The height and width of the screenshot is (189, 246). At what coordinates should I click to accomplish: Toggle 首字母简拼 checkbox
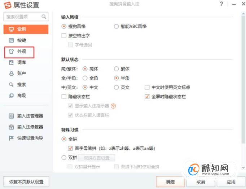(x=70, y=148)
